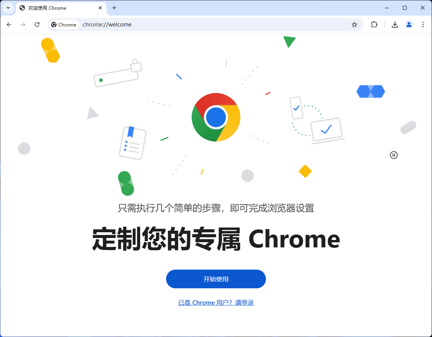Close the 欢迎使用 Chrome tab
This screenshot has width=432, height=337.
click(100, 8)
